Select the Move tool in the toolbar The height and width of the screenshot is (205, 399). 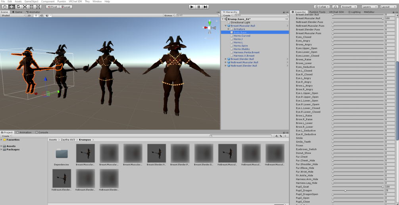12,7
